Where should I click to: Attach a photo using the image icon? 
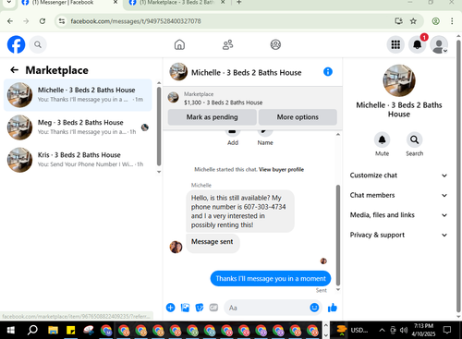[185, 308]
